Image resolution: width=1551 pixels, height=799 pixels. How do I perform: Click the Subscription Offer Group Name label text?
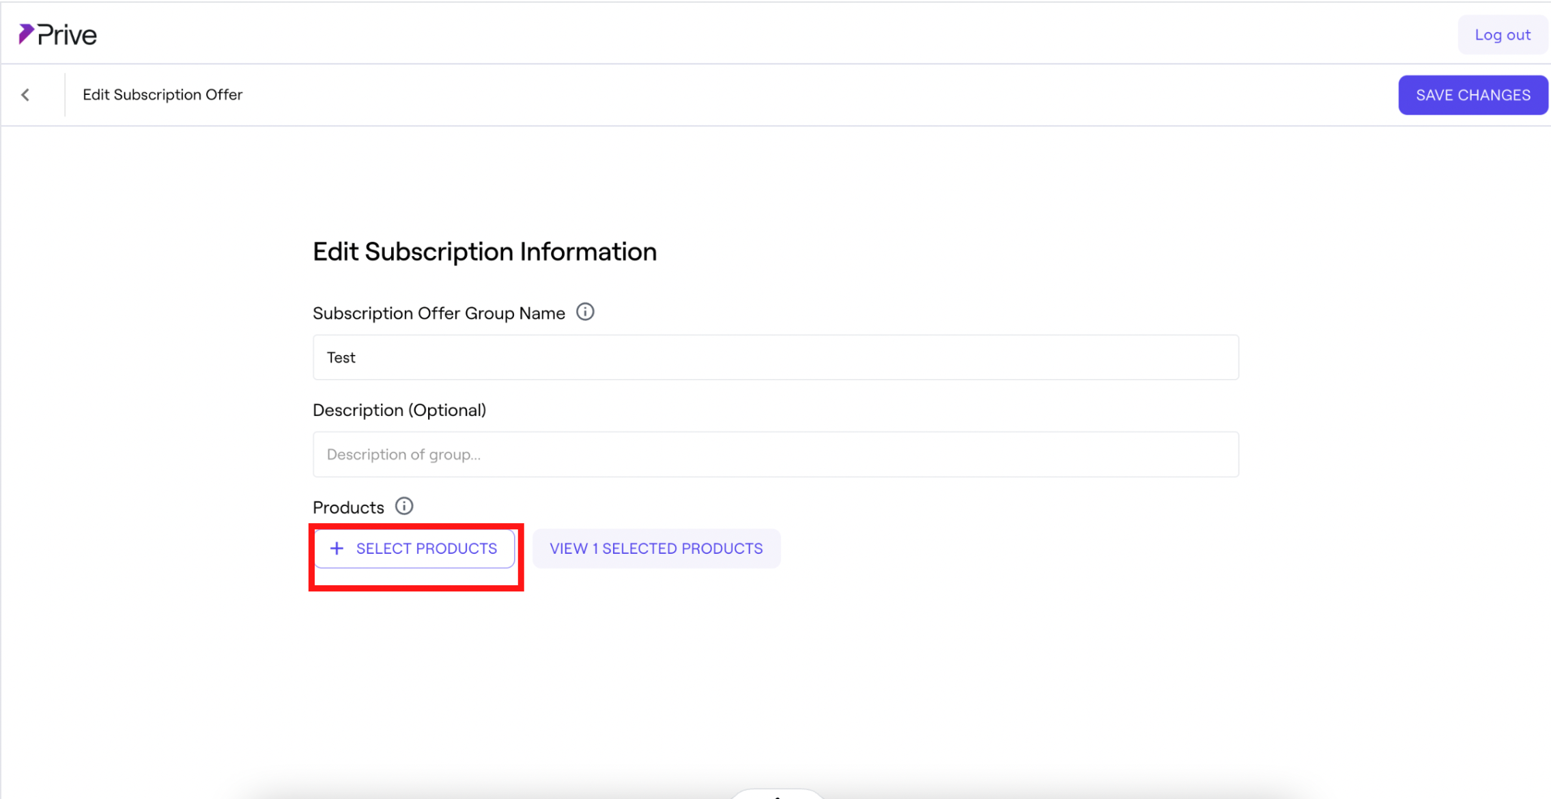(x=439, y=313)
